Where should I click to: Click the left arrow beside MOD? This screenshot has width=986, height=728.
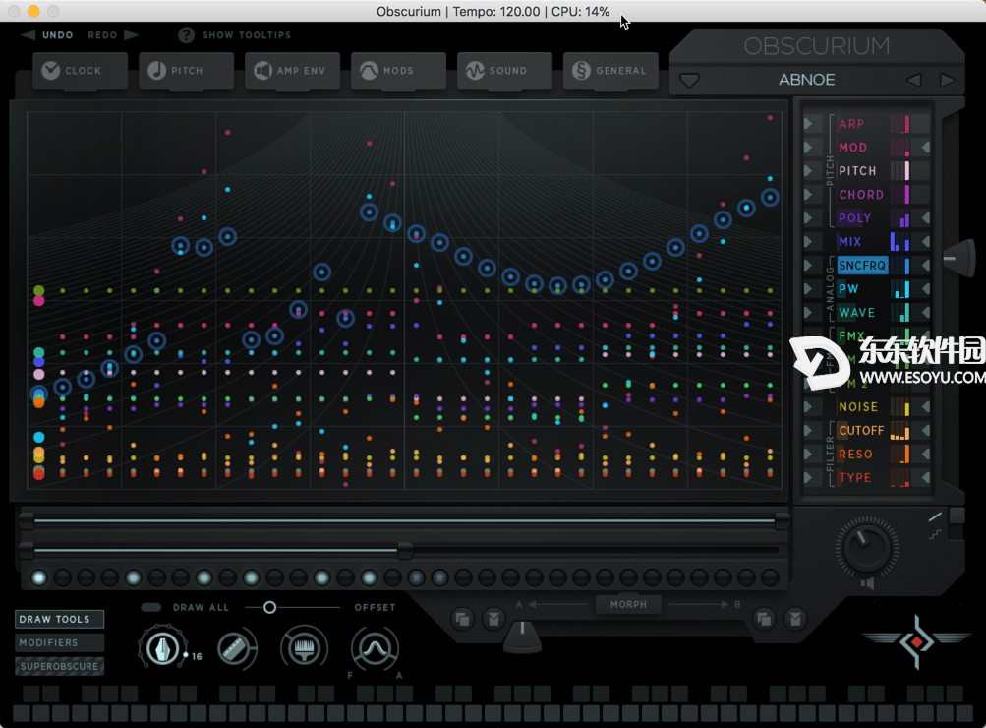[x=926, y=148]
